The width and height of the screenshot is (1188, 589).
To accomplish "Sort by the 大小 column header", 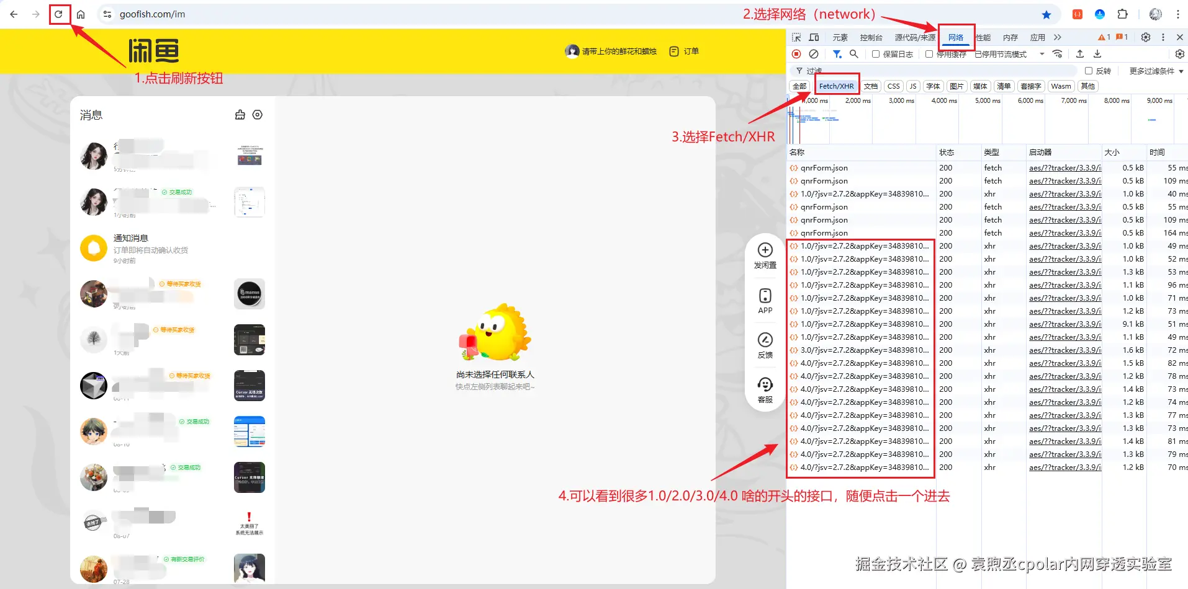I will (x=1123, y=152).
